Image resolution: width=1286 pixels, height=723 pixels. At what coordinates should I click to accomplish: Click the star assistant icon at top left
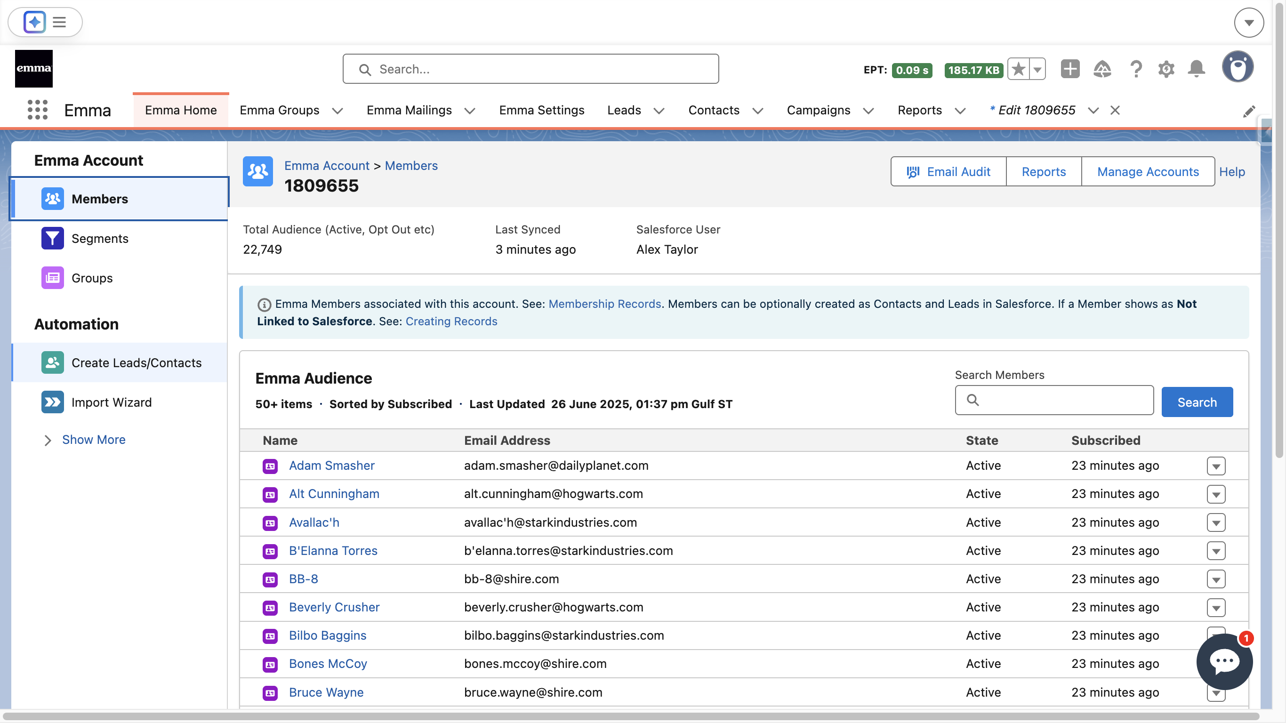(x=34, y=22)
